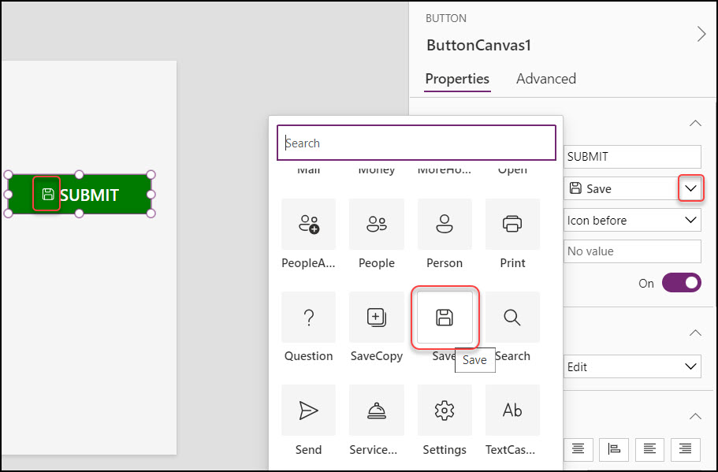Turn off the On toggle switch

click(x=682, y=283)
